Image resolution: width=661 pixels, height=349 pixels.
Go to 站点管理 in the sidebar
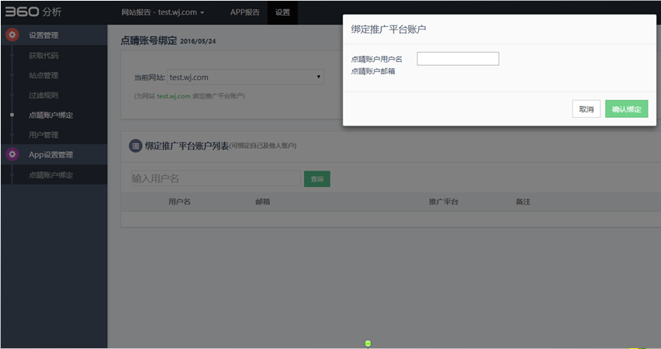tap(43, 76)
